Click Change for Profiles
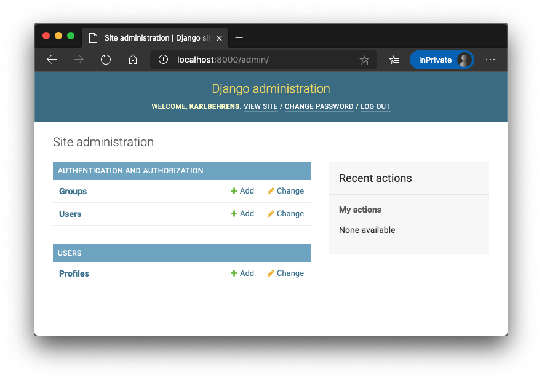542x381 pixels. coord(285,273)
